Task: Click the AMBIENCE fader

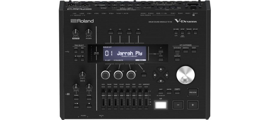Action: pos(146,95)
